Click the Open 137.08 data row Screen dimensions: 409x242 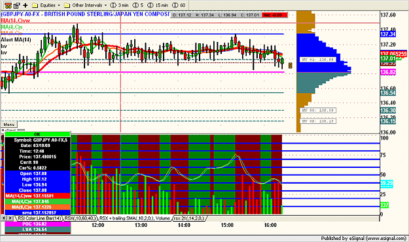point(37,174)
